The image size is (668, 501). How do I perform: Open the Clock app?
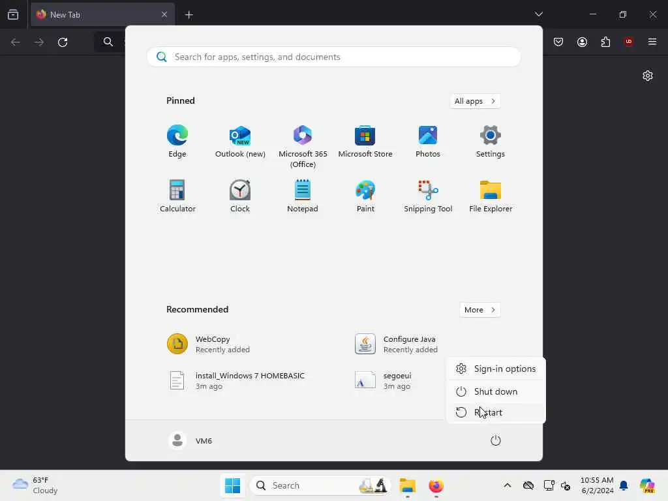tap(240, 196)
